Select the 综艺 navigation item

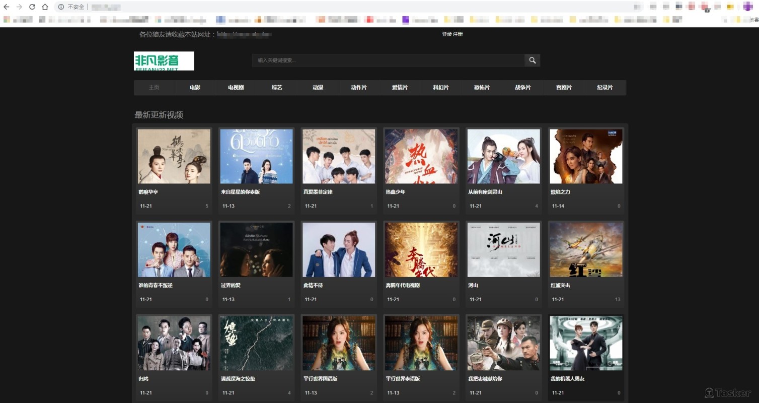click(x=277, y=88)
